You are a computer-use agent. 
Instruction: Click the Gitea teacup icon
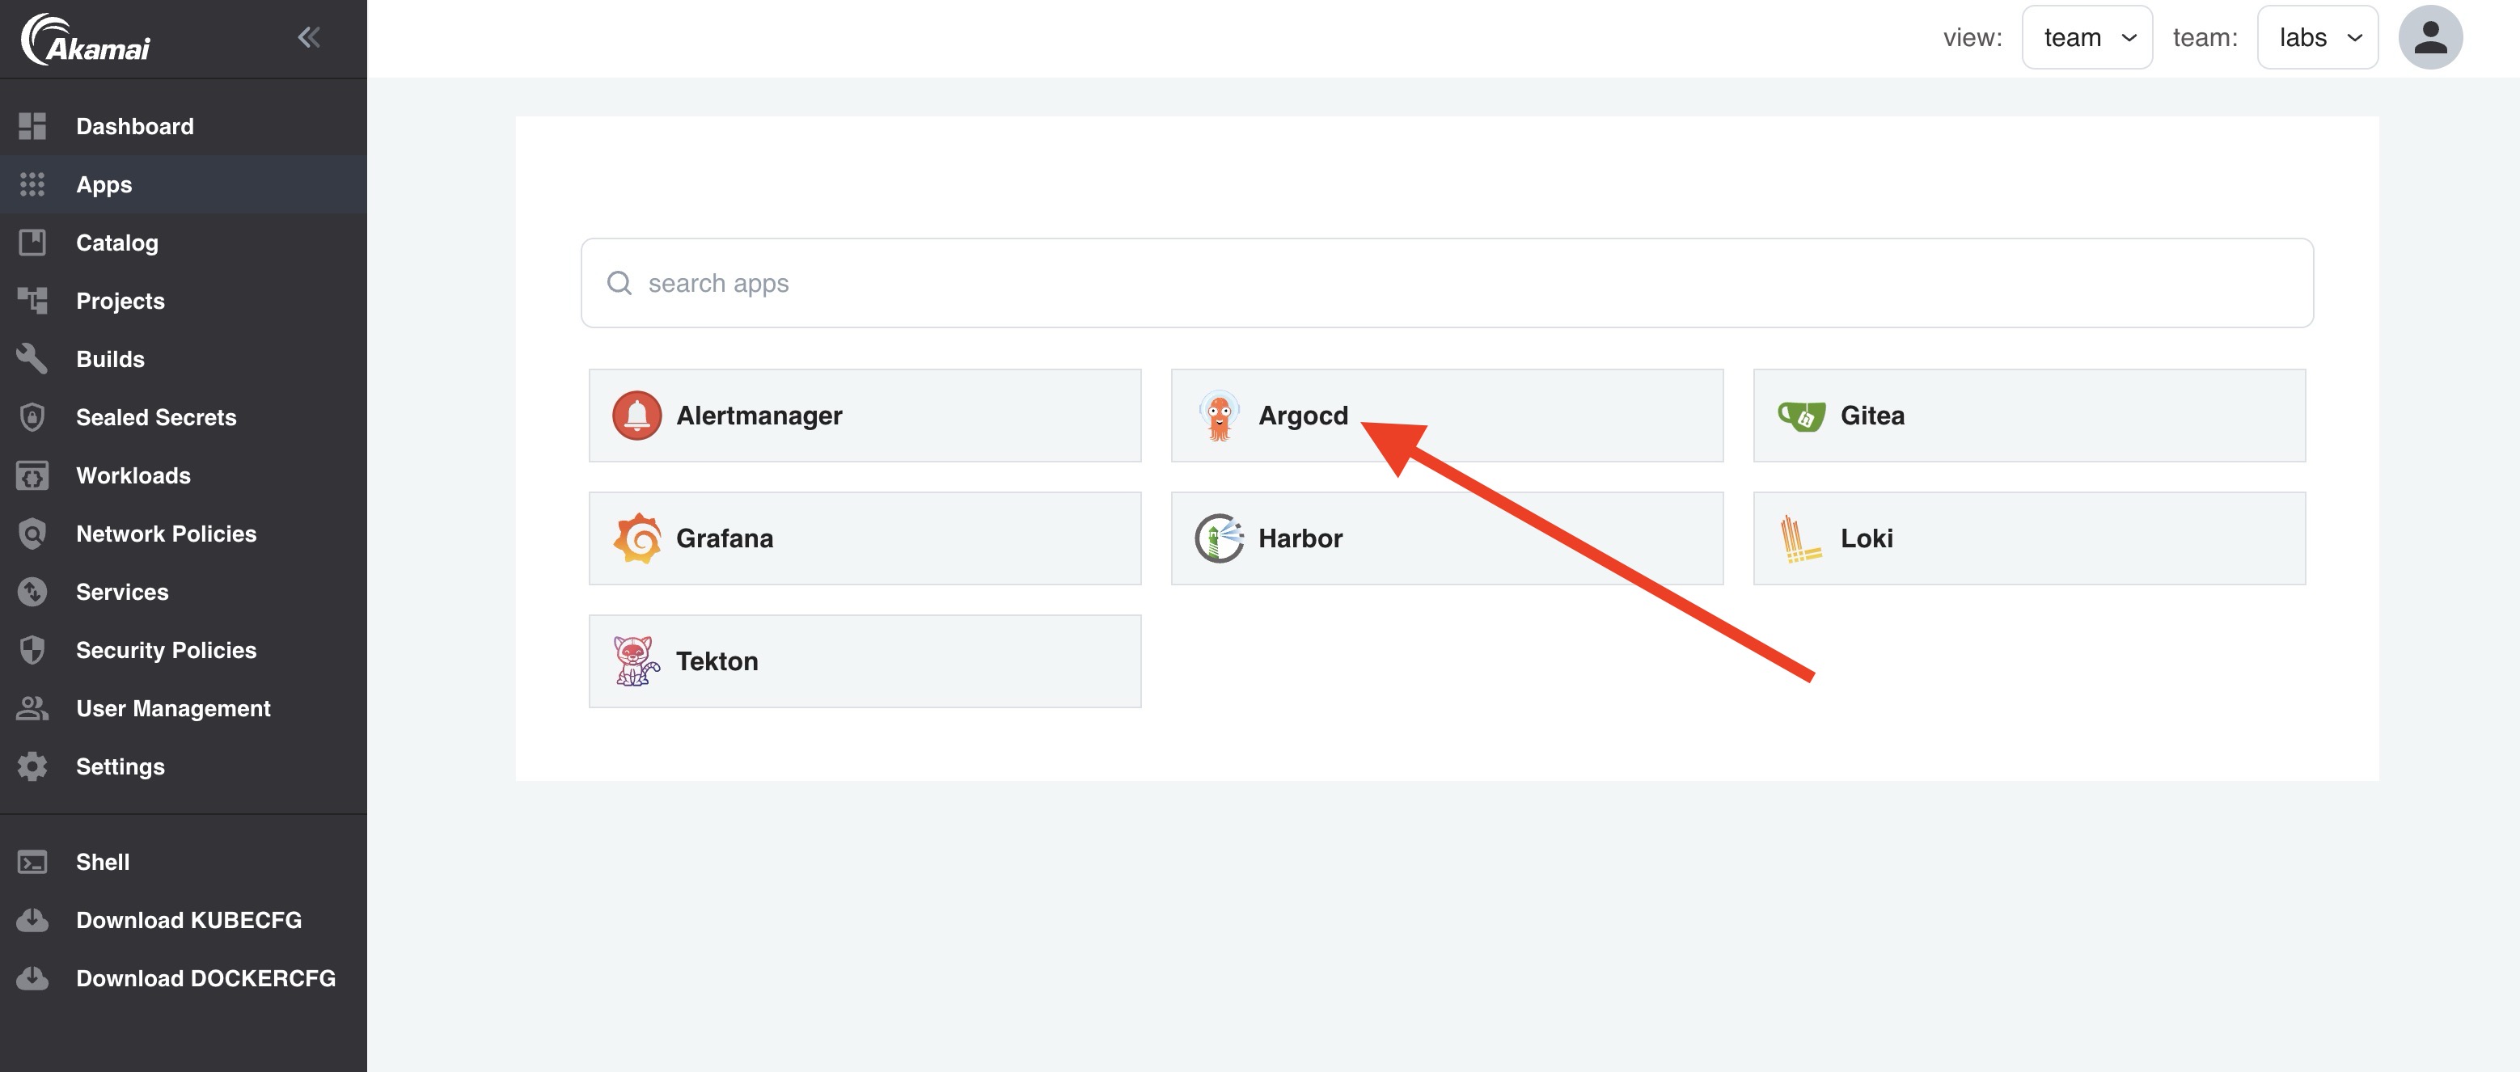[x=1800, y=416]
